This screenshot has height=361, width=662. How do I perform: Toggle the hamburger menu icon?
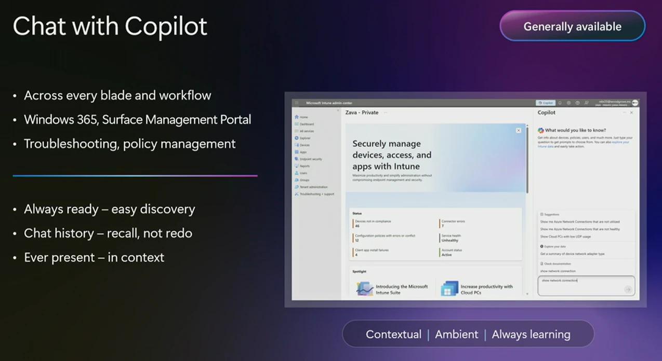tap(297, 103)
